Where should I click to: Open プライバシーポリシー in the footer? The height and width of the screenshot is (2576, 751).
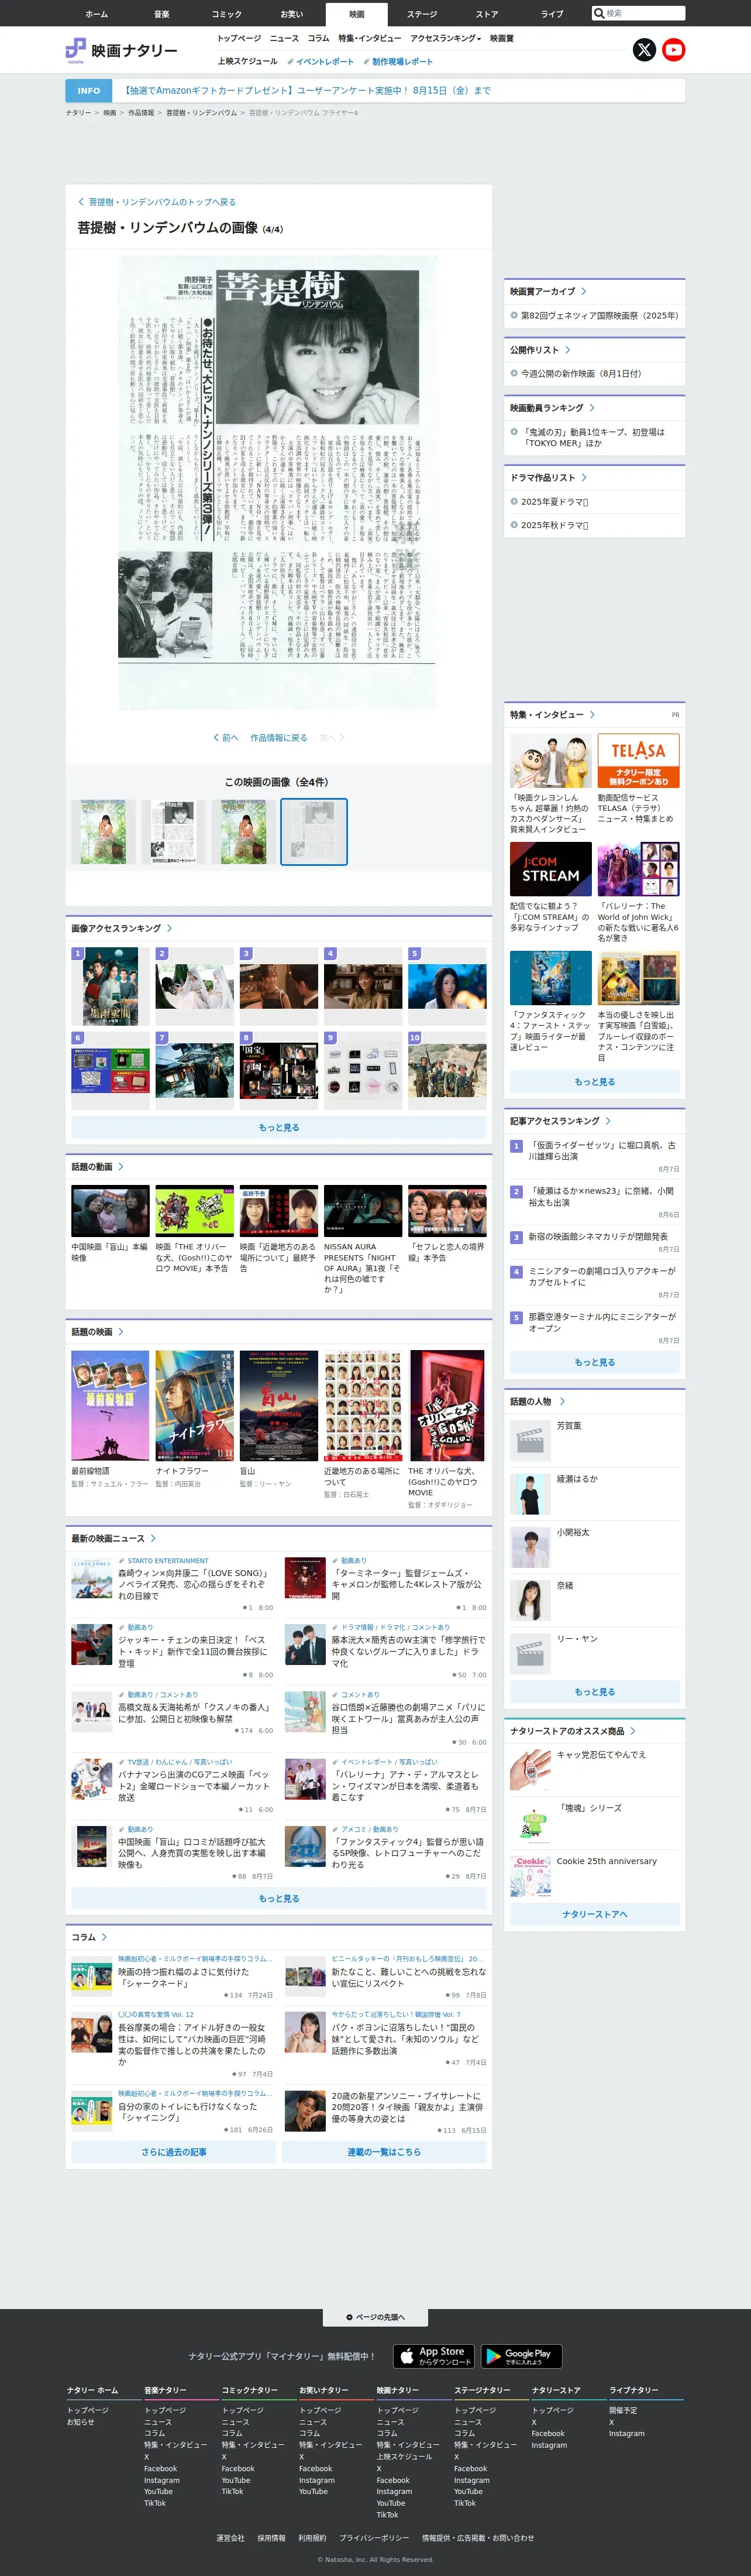click(x=374, y=2538)
